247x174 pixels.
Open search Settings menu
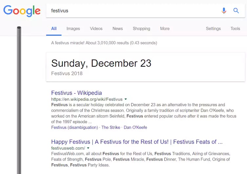pos(213,29)
